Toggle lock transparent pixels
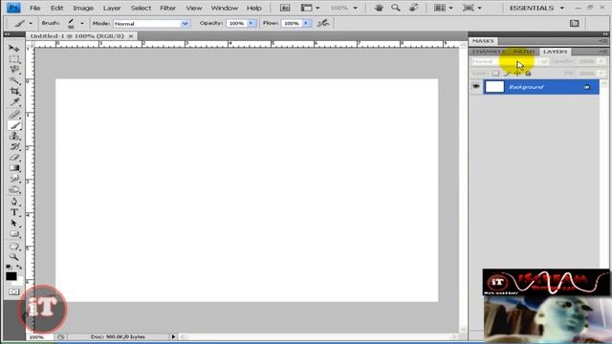Screen dimensions: 612x344 495,73
